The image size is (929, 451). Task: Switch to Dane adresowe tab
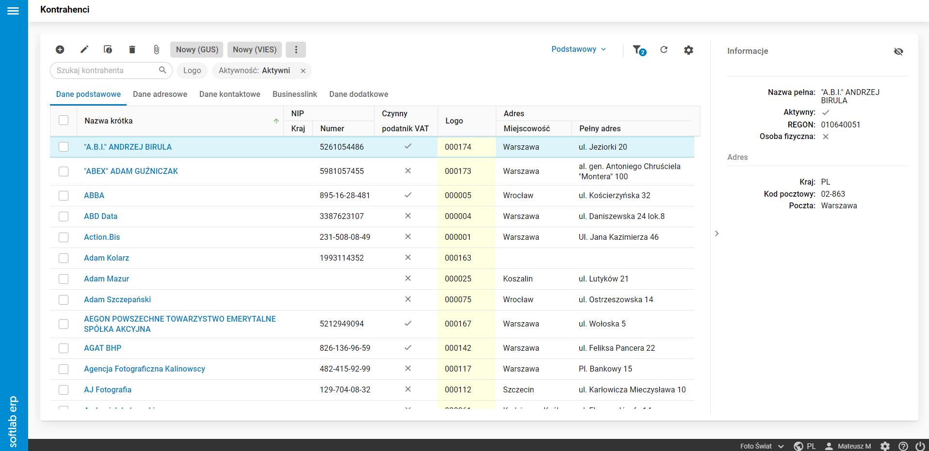click(160, 94)
